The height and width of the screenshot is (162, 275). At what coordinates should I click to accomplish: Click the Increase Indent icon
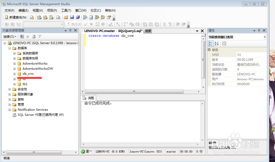coord(184,24)
